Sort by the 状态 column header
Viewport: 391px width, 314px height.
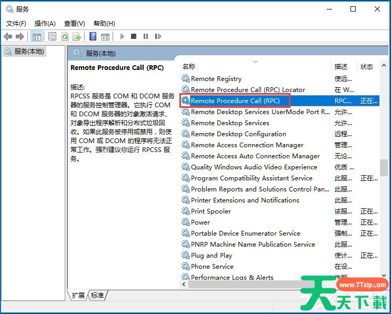click(368, 67)
